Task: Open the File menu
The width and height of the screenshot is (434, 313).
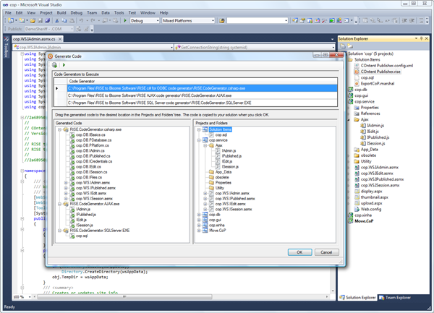Action: pos(8,13)
